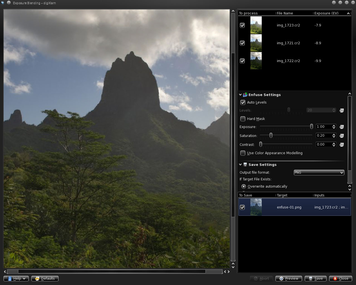Click the Enfuse Settings section icon

coord(245,95)
